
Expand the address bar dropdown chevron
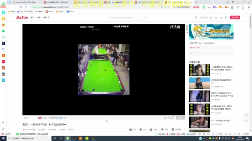168,7
